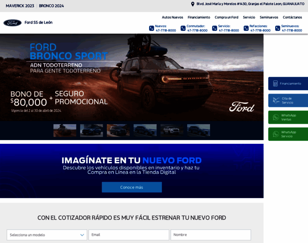The height and width of the screenshot is (243, 308).
Task: Focus the Nombre input field
Action: click(x=211, y=235)
